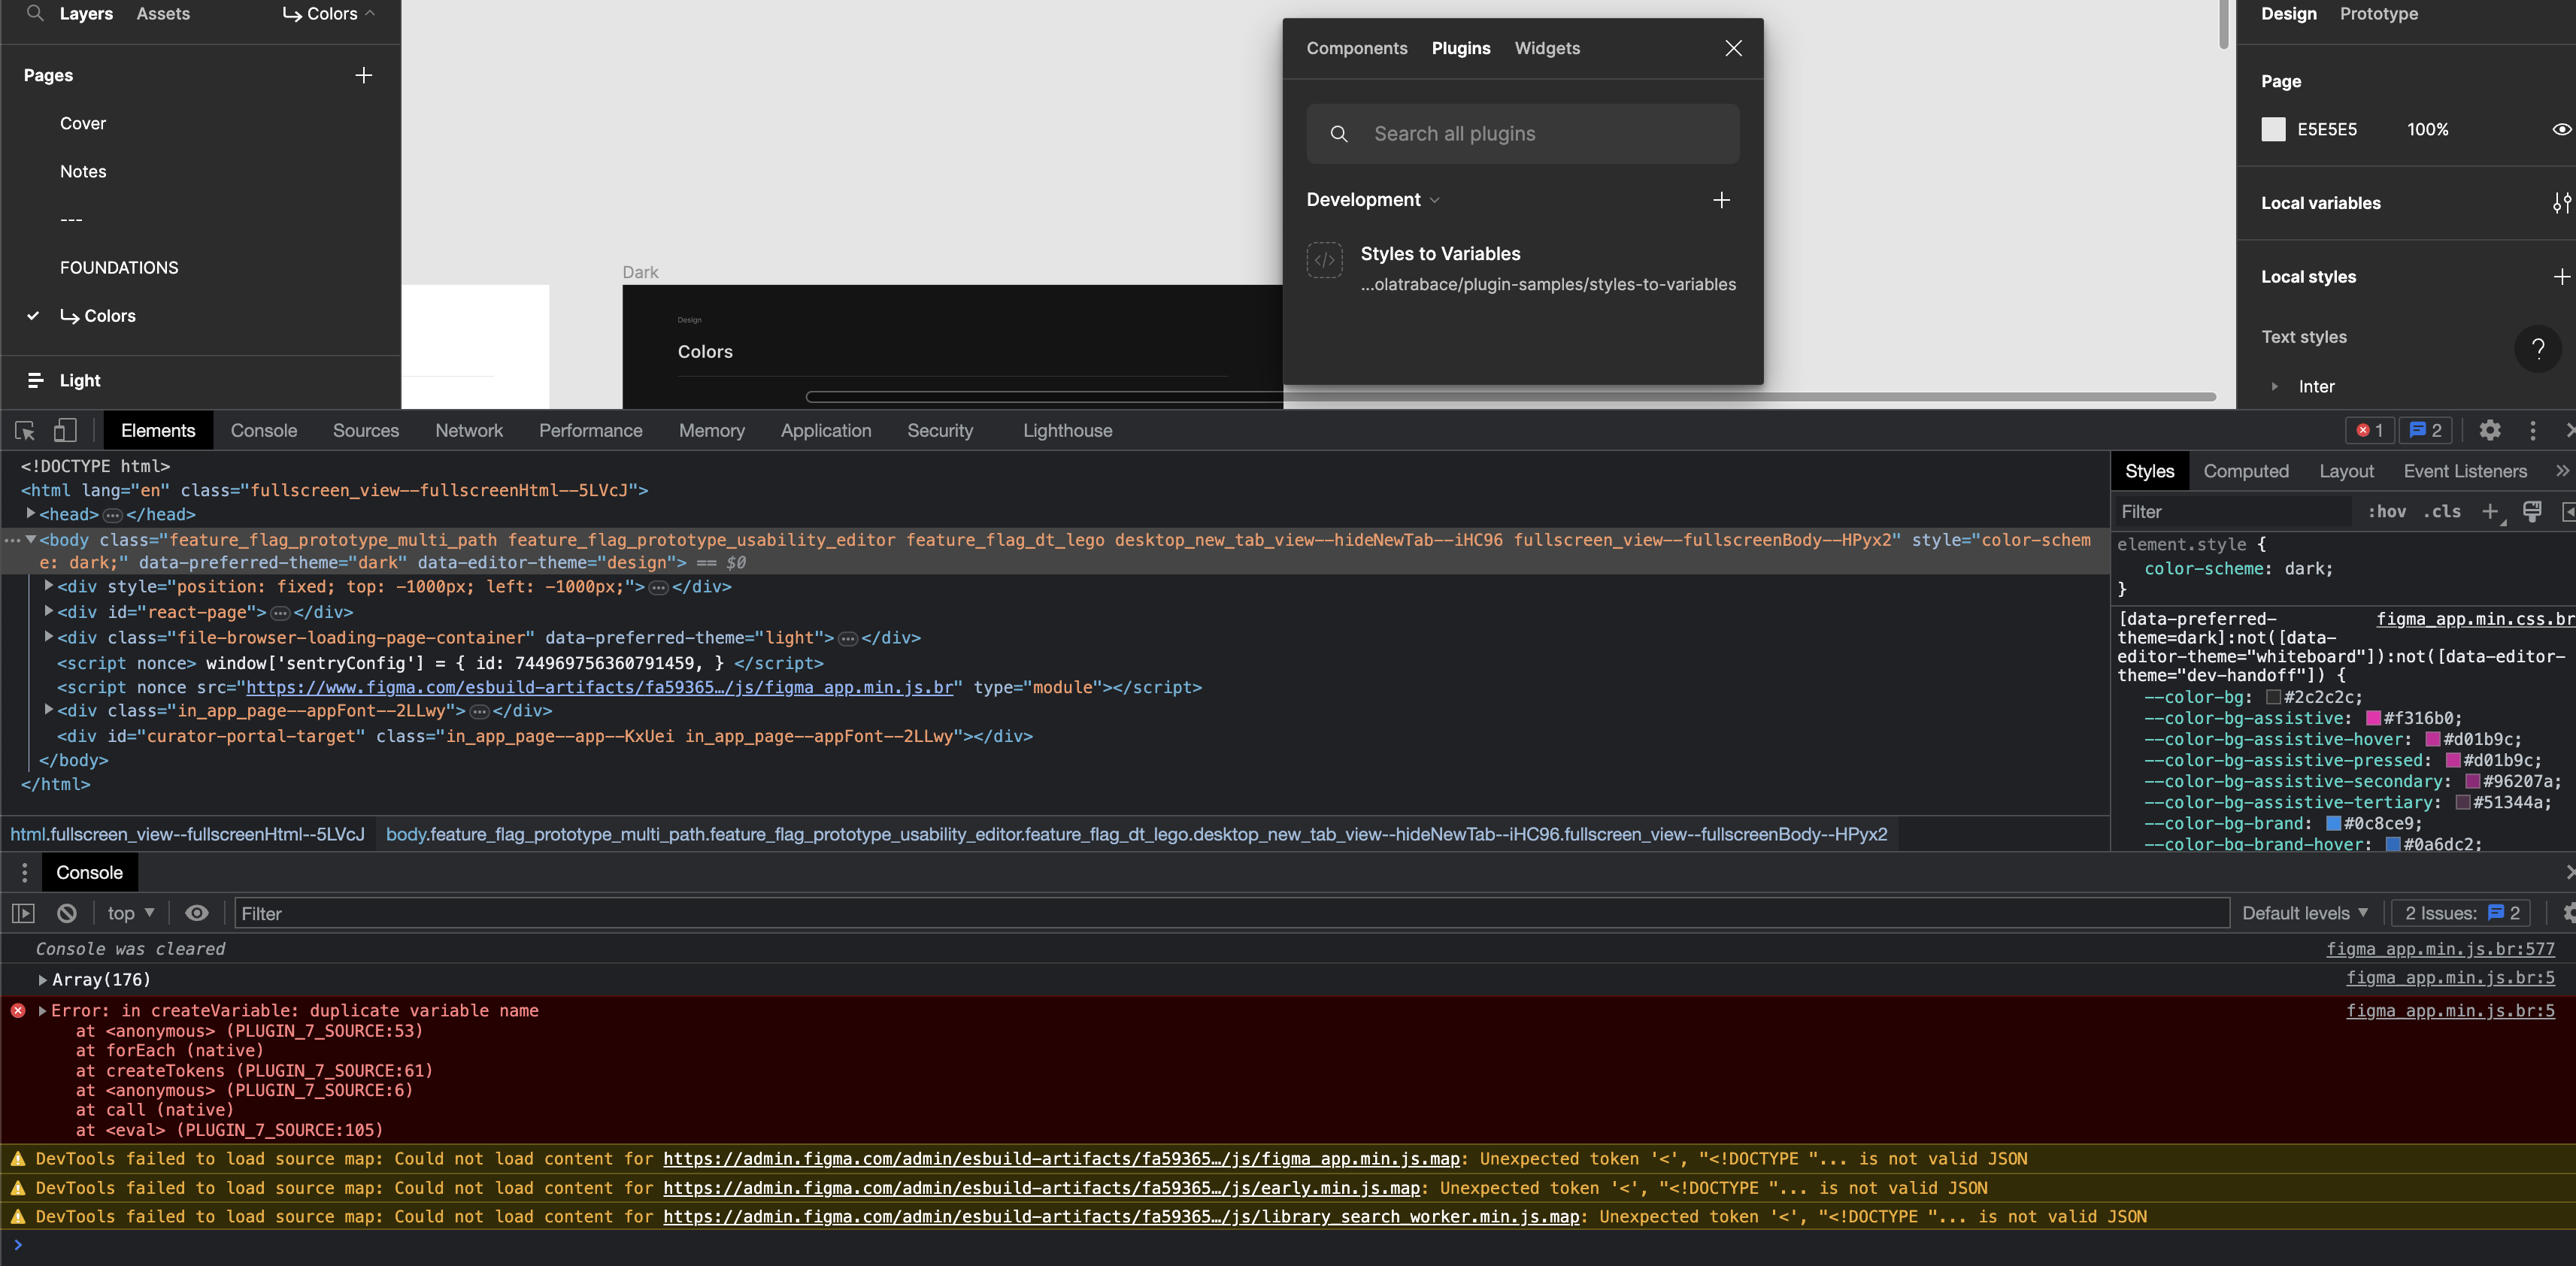Toggle the device toolbar in DevTools
This screenshot has height=1266, width=2576.
64,430
